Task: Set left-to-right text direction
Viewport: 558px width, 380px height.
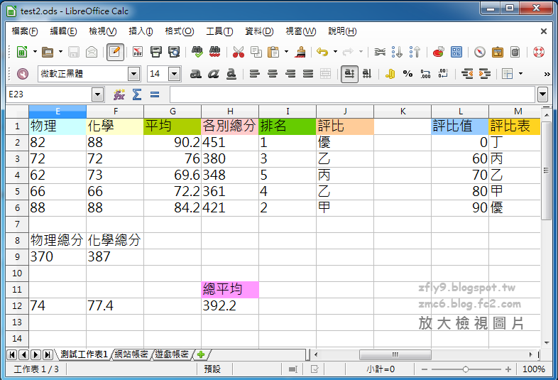Action: point(349,74)
